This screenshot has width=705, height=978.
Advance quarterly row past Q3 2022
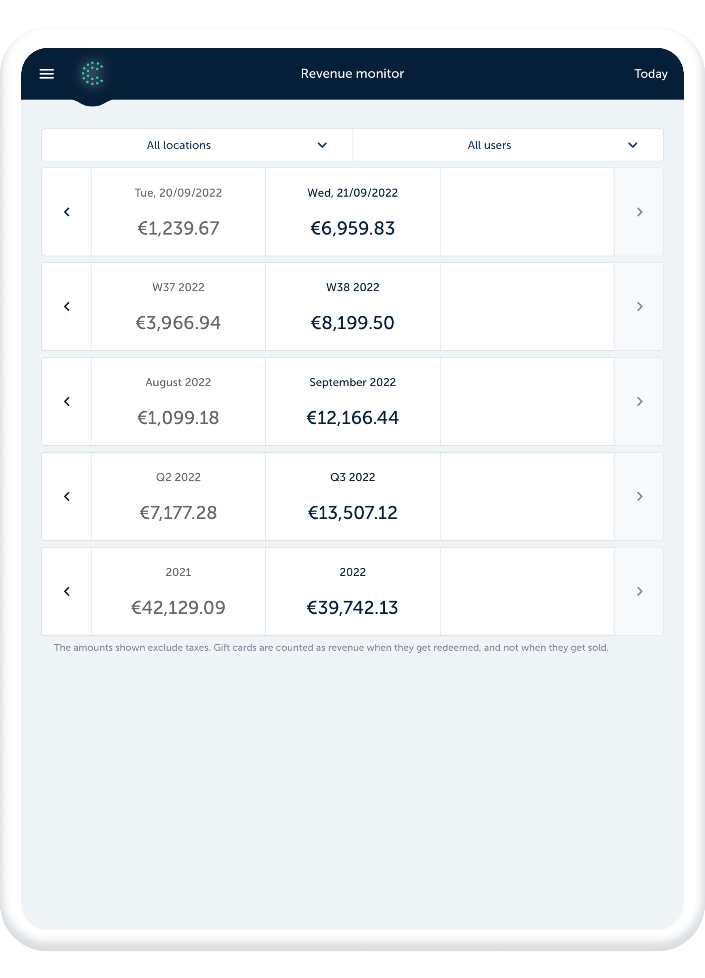(639, 496)
